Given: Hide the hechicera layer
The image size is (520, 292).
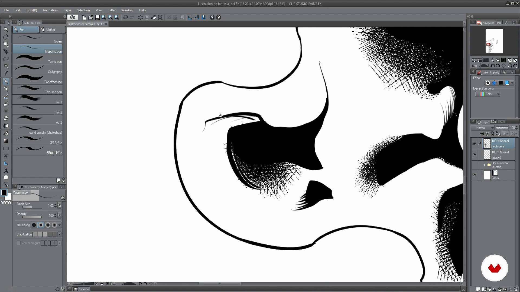Looking at the screenshot, I should 474,144.
